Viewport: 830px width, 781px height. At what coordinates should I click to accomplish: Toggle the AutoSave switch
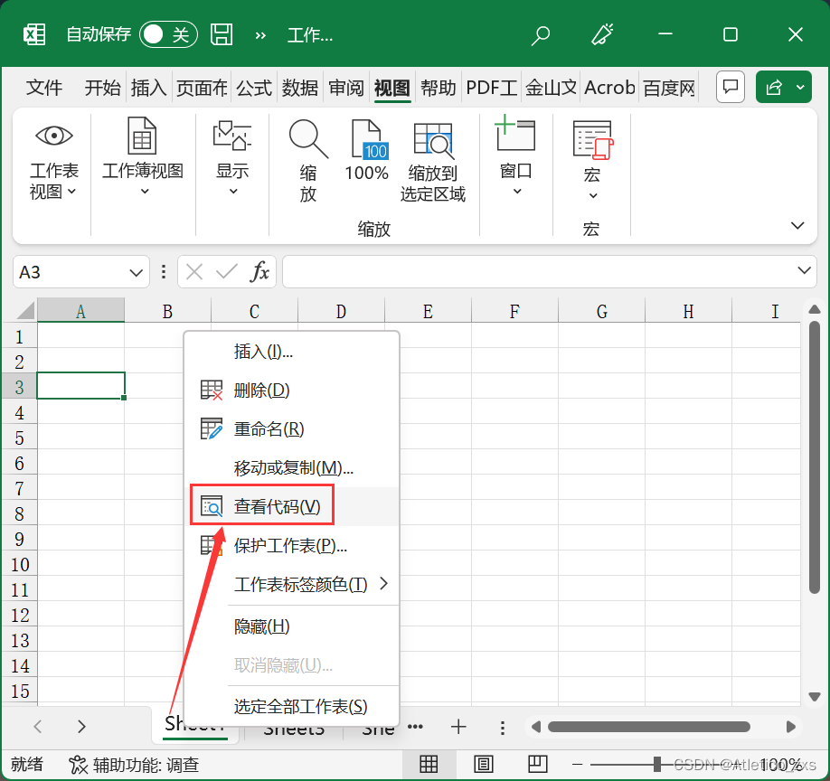click(x=168, y=35)
